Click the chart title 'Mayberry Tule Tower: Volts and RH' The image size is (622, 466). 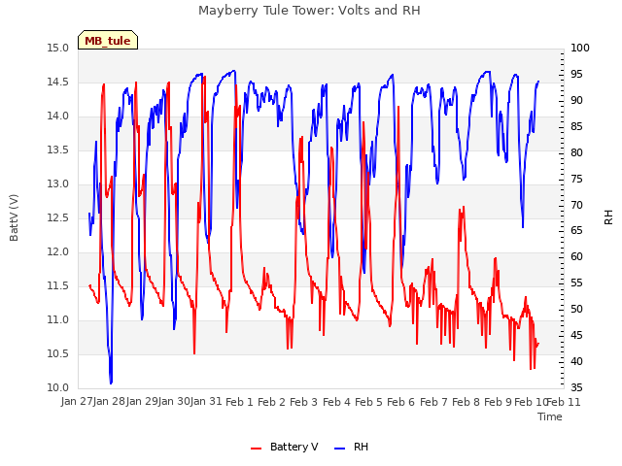click(309, 10)
